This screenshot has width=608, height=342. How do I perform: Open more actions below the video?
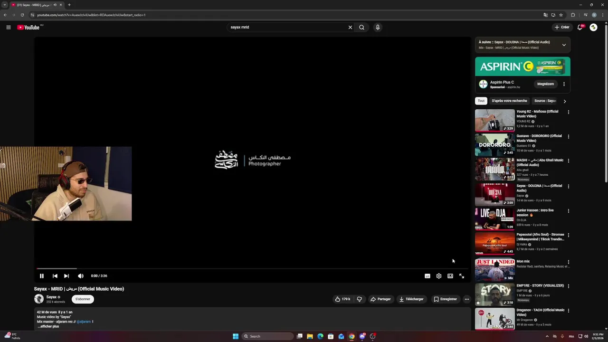click(467, 299)
